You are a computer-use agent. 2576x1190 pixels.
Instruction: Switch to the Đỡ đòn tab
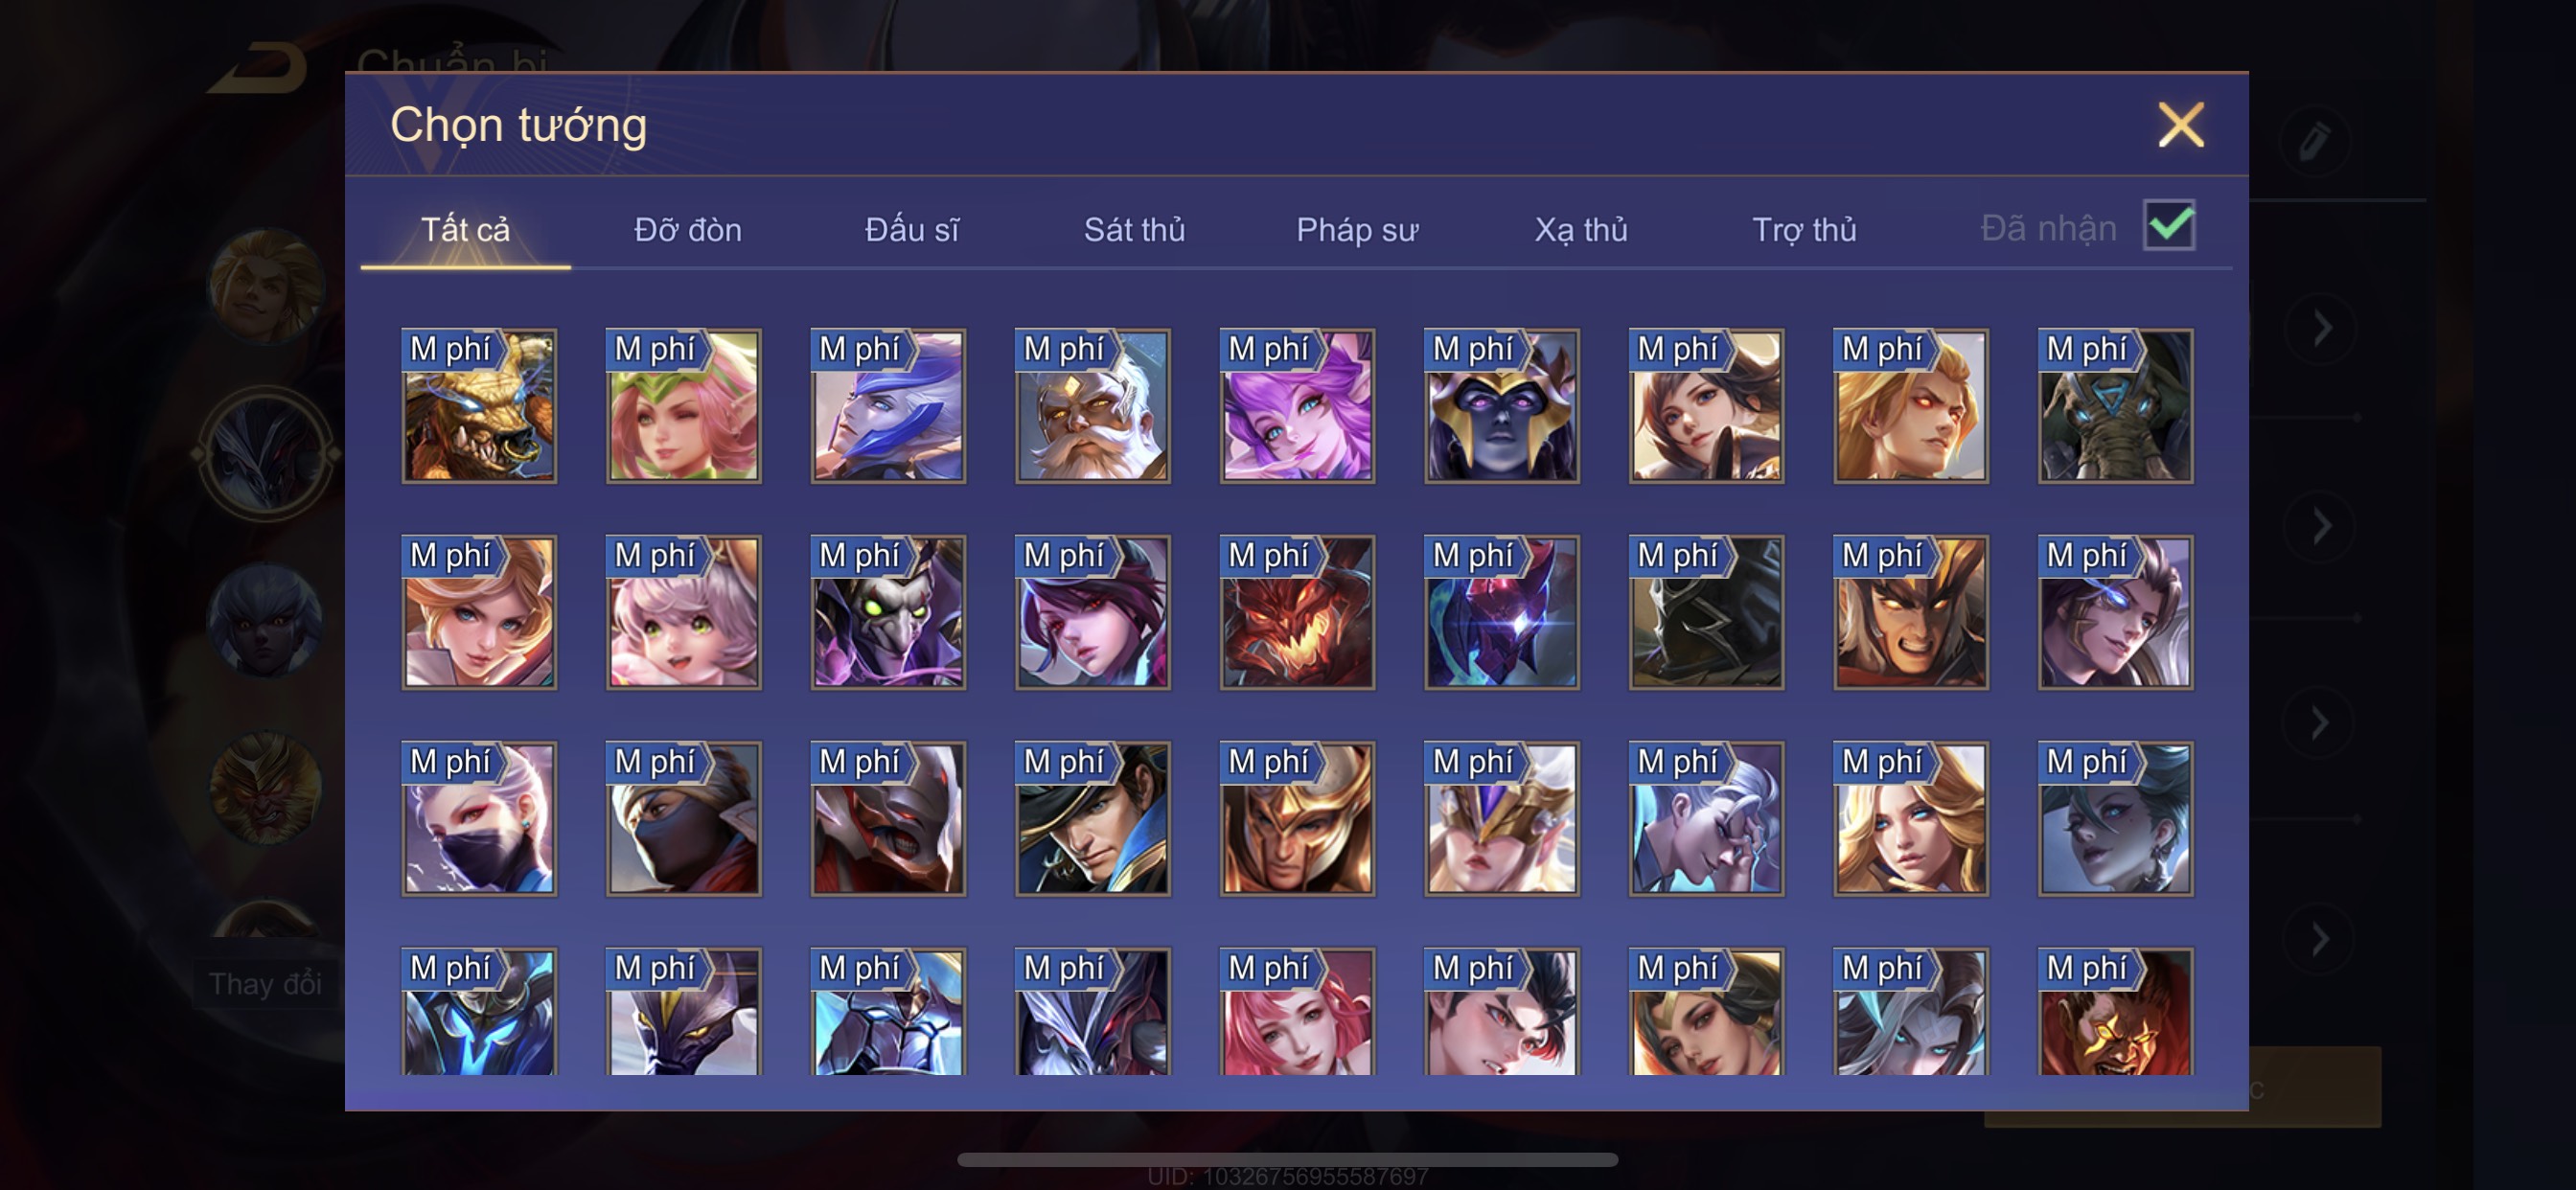pyautogui.click(x=688, y=230)
